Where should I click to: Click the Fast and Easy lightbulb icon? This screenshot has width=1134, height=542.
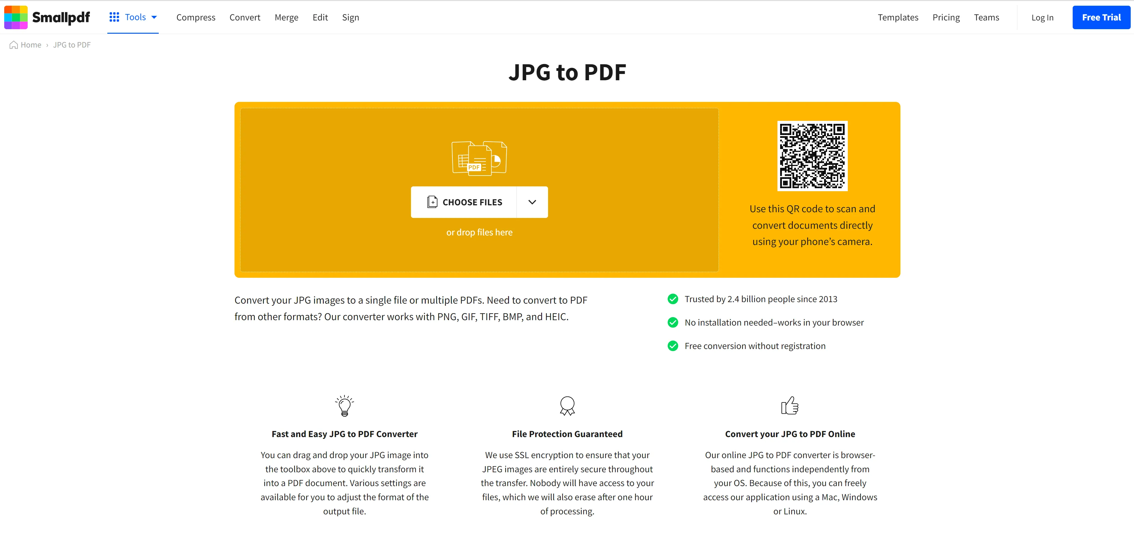(x=344, y=405)
